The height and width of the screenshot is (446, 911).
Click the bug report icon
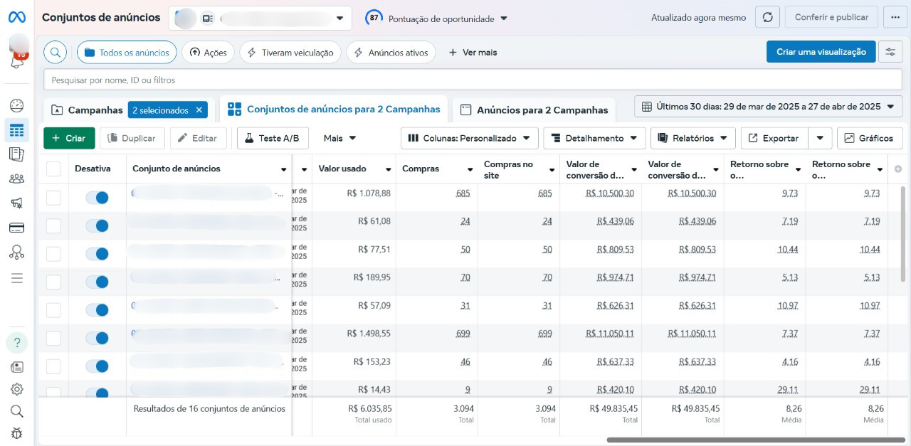17,432
